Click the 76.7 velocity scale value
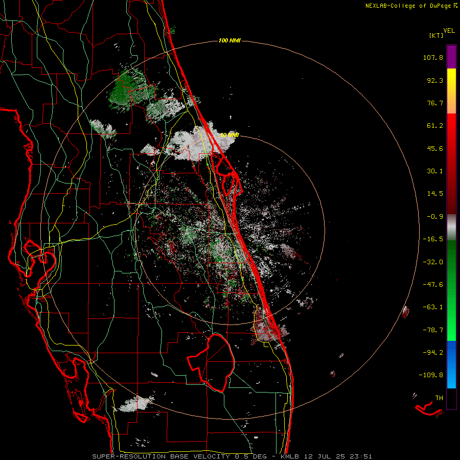 435,103
